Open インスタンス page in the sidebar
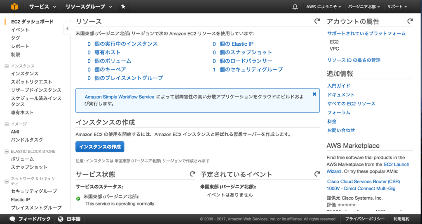 (24, 74)
